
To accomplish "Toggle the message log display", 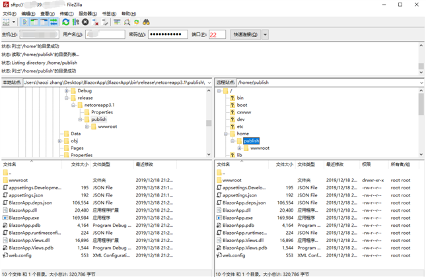I will tap(24, 22).
